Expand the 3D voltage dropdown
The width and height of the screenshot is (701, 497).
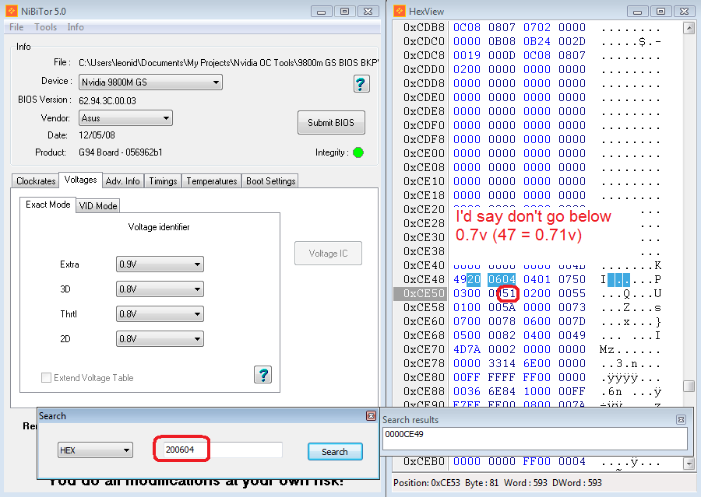(x=160, y=289)
